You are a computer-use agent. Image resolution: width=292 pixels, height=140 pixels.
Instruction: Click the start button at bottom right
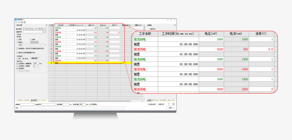pos(170,108)
